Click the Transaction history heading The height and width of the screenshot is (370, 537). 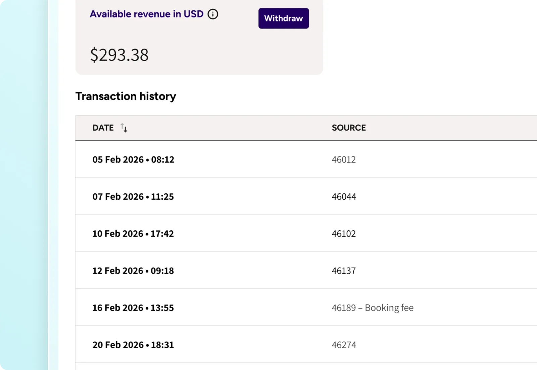click(x=126, y=96)
